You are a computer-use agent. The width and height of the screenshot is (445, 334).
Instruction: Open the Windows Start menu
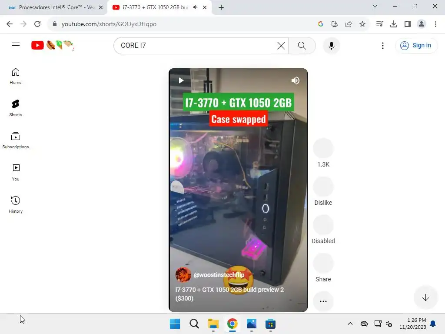click(x=175, y=324)
